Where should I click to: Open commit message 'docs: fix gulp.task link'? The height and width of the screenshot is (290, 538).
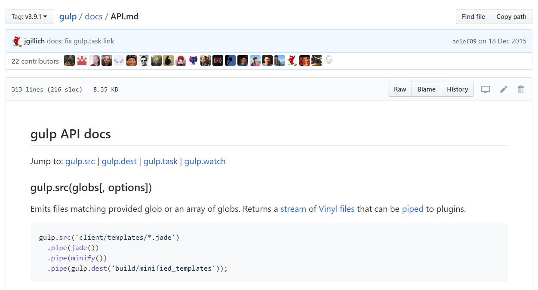point(80,41)
